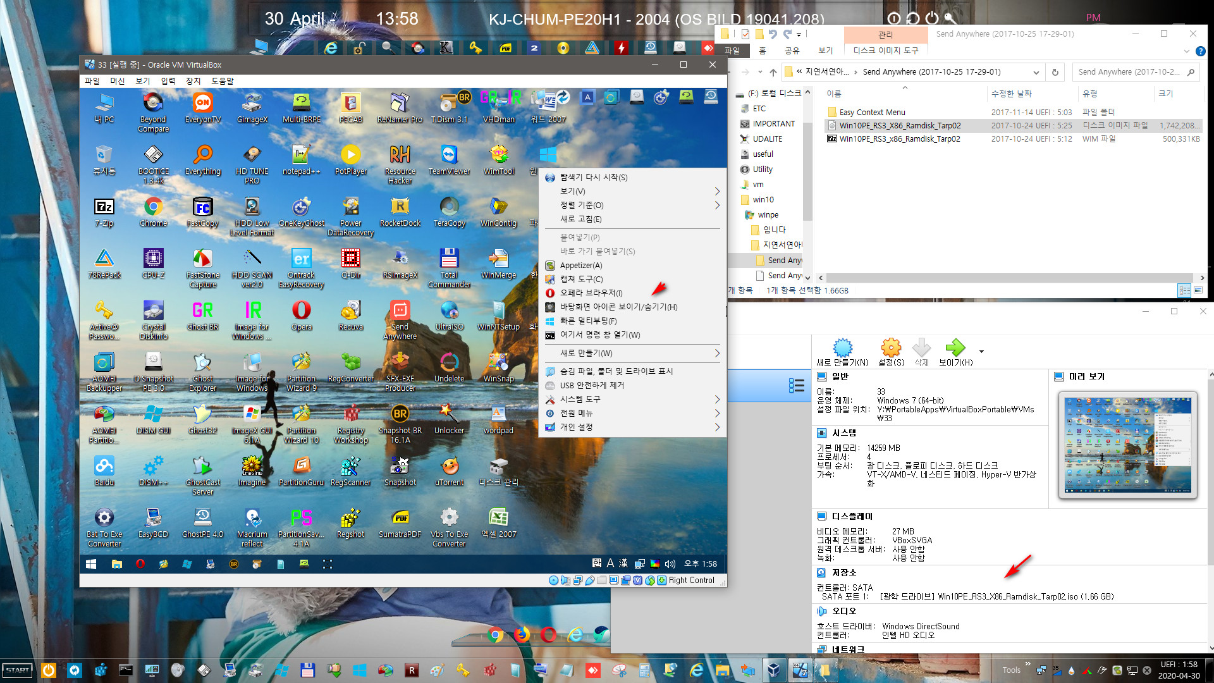Click Explorer up-directory arrow button

click(773, 72)
